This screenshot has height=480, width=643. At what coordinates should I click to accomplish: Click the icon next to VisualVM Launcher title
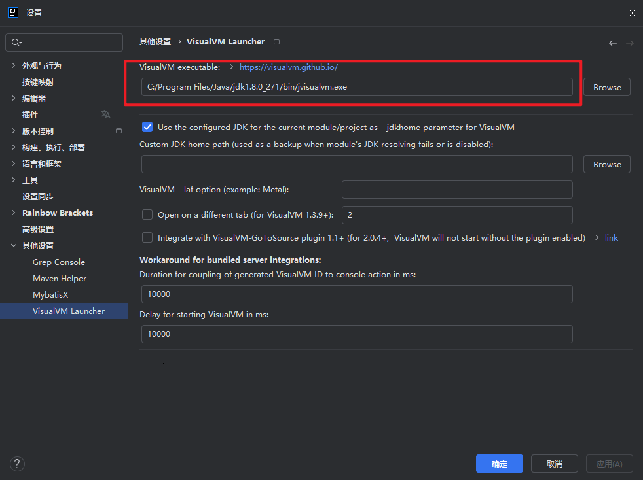pyautogui.click(x=277, y=42)
